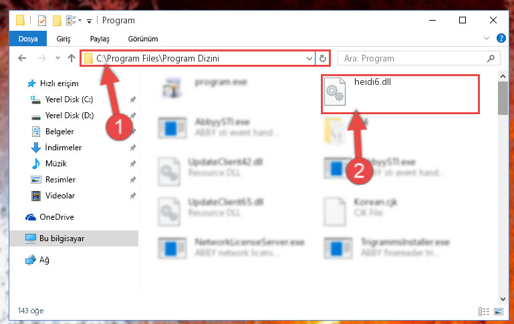Screen dimensions: 514x324
Task: Switch to large thumbnails view icon
Action: coord(498,311)
